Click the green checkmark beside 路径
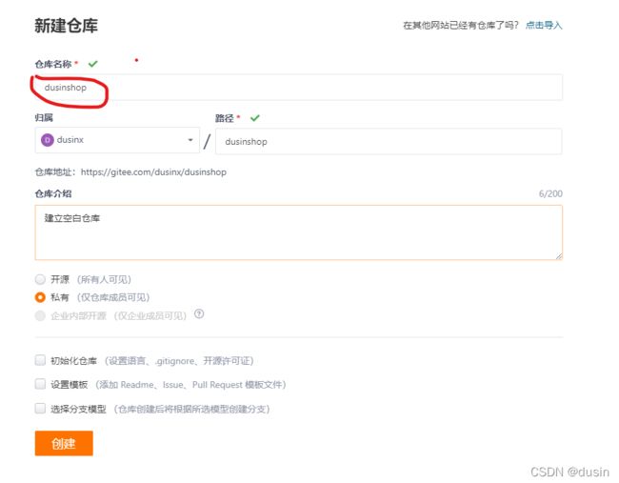 click(x=255, y=118)
